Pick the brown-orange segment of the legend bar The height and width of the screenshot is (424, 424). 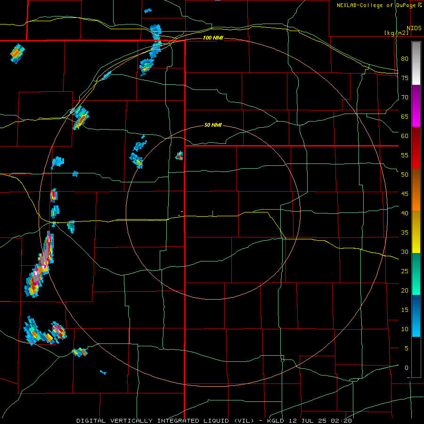point(416,189)
